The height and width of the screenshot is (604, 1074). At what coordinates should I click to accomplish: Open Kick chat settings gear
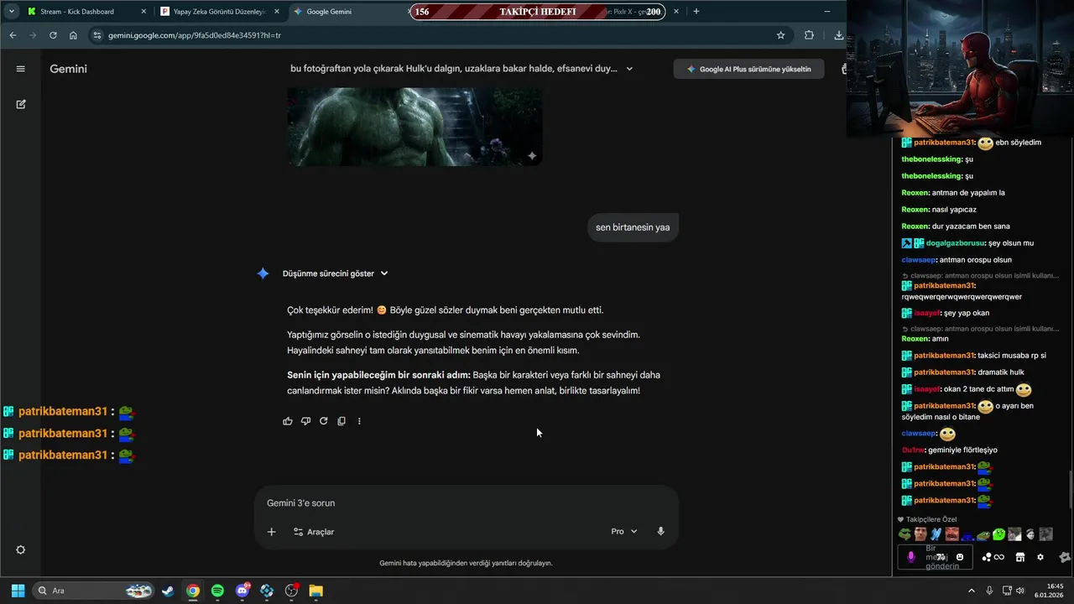tap(1040, 557)
